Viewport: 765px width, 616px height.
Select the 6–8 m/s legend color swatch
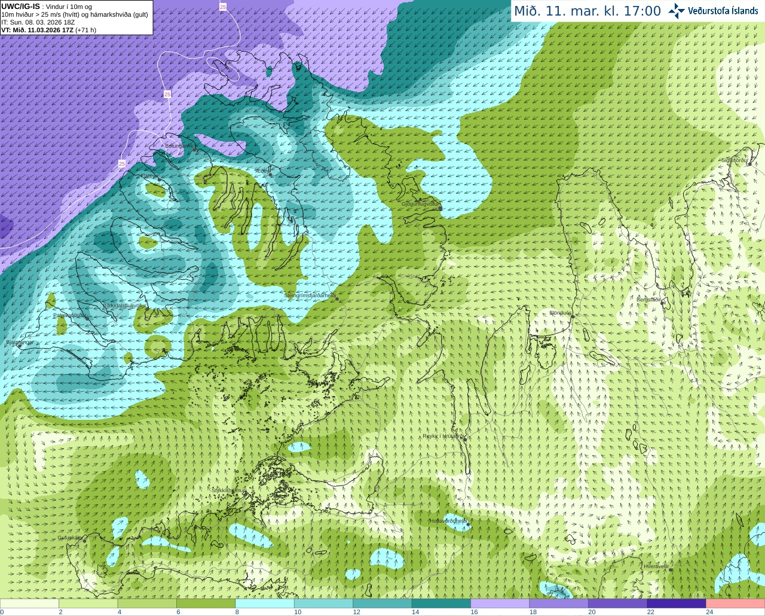(206, 603)
